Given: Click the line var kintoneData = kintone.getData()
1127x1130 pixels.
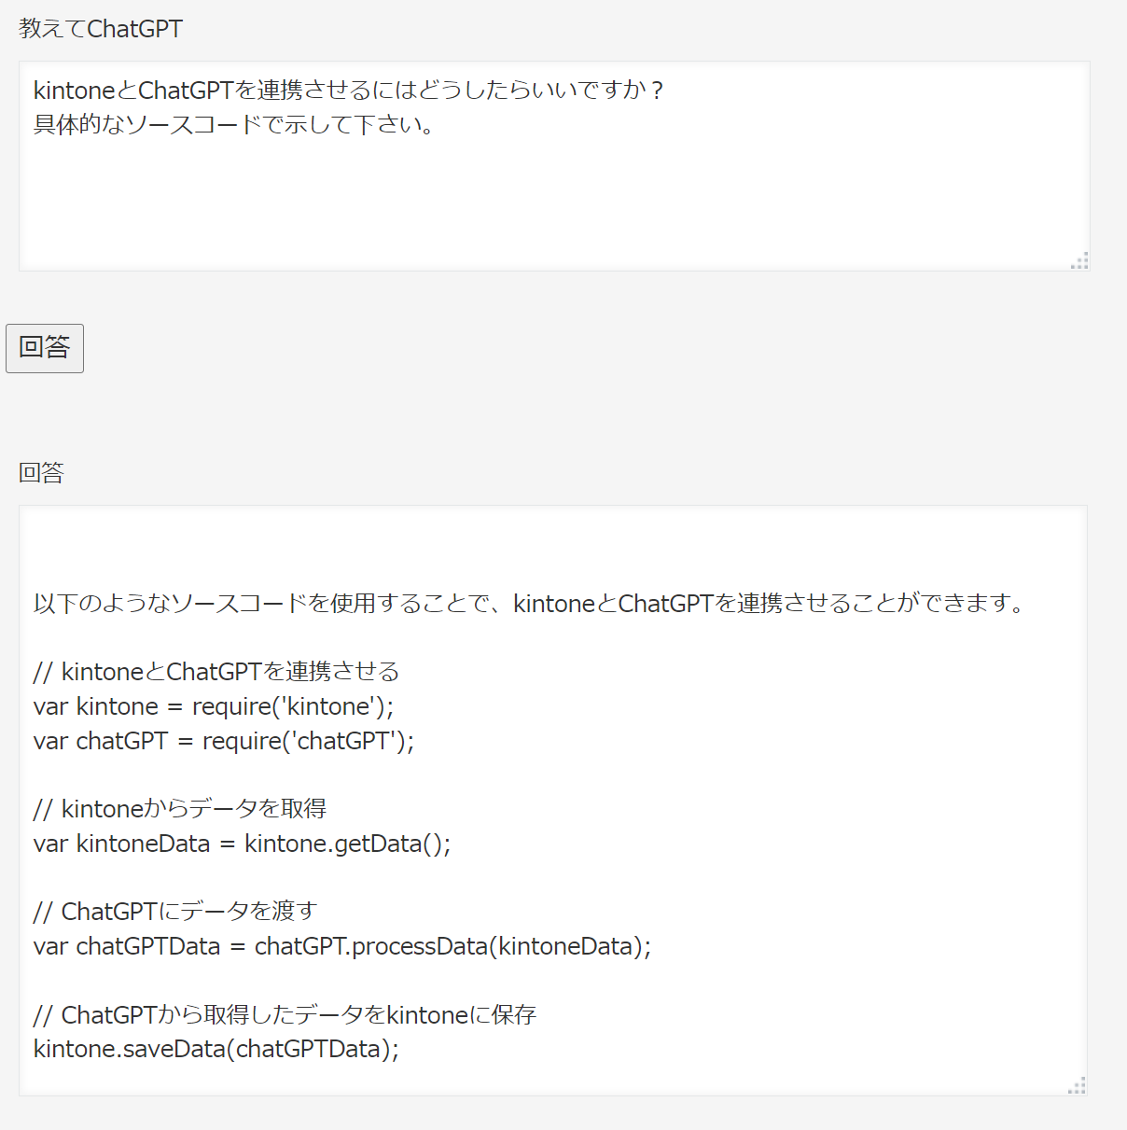Looking at the screenshot, I should click(x=242, y=844).
